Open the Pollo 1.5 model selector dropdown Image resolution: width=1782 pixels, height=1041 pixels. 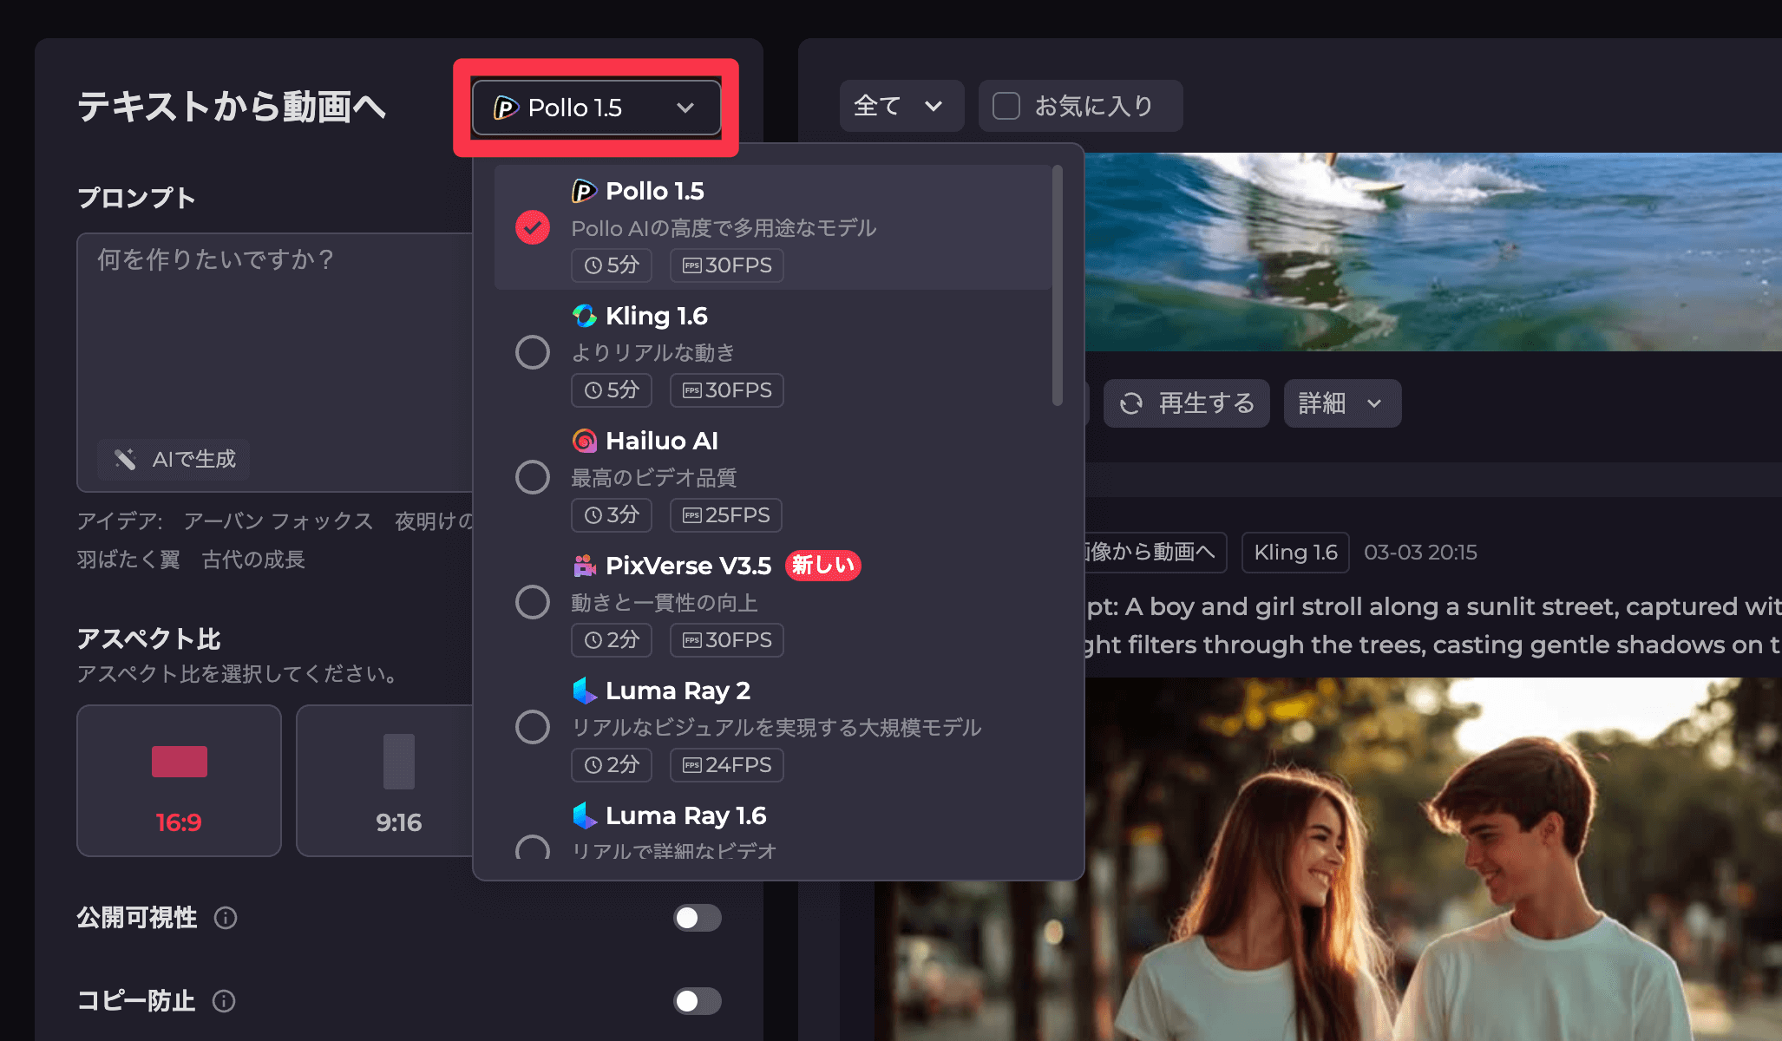coord(596,108)
